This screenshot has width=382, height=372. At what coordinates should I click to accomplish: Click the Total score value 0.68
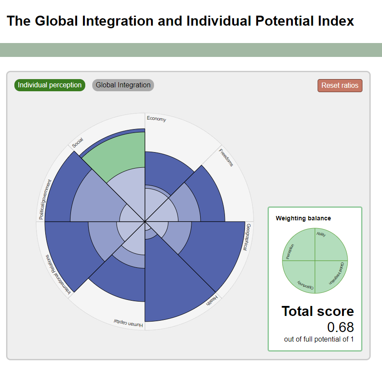[x=340, y=327]
